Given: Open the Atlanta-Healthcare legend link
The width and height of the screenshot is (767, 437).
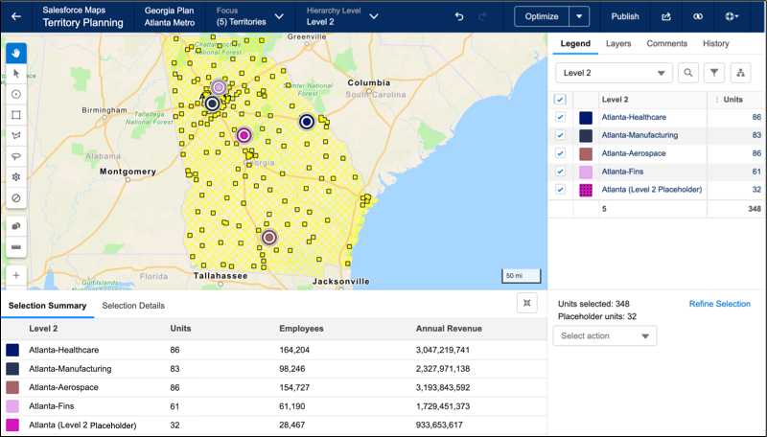Looking at the screenshot, I should (634, 117).
